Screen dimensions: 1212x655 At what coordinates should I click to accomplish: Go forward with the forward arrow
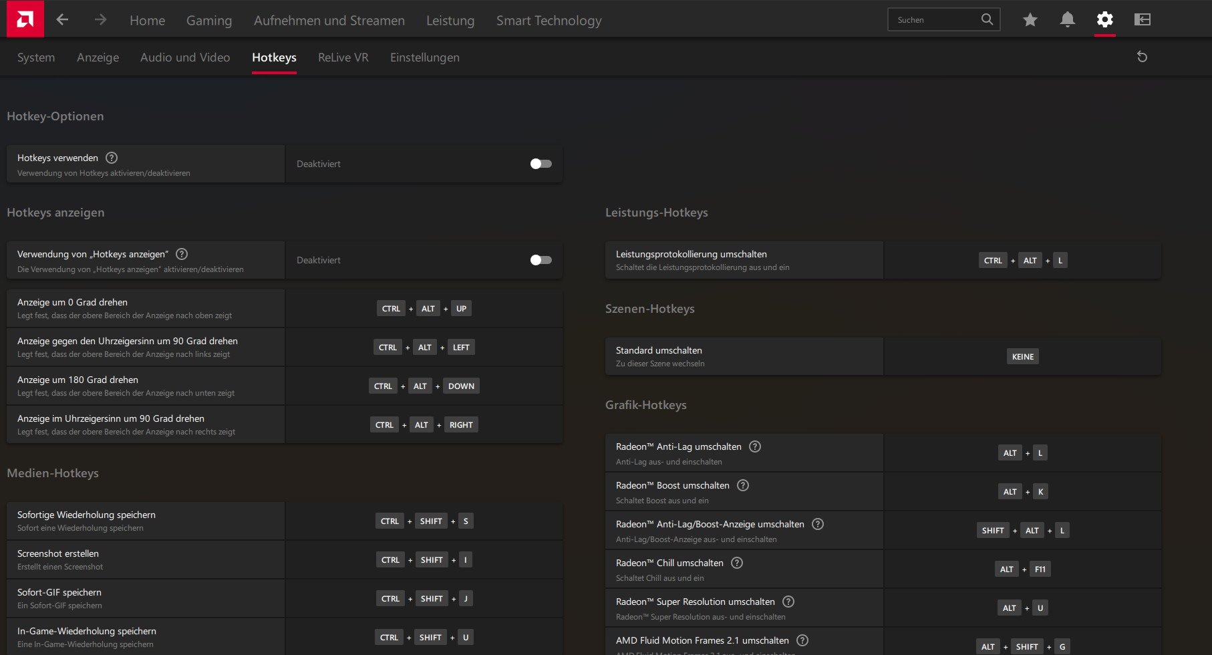click(100, 20)
